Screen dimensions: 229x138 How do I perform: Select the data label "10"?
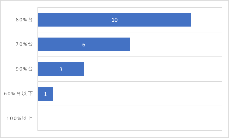coord(114,20)
